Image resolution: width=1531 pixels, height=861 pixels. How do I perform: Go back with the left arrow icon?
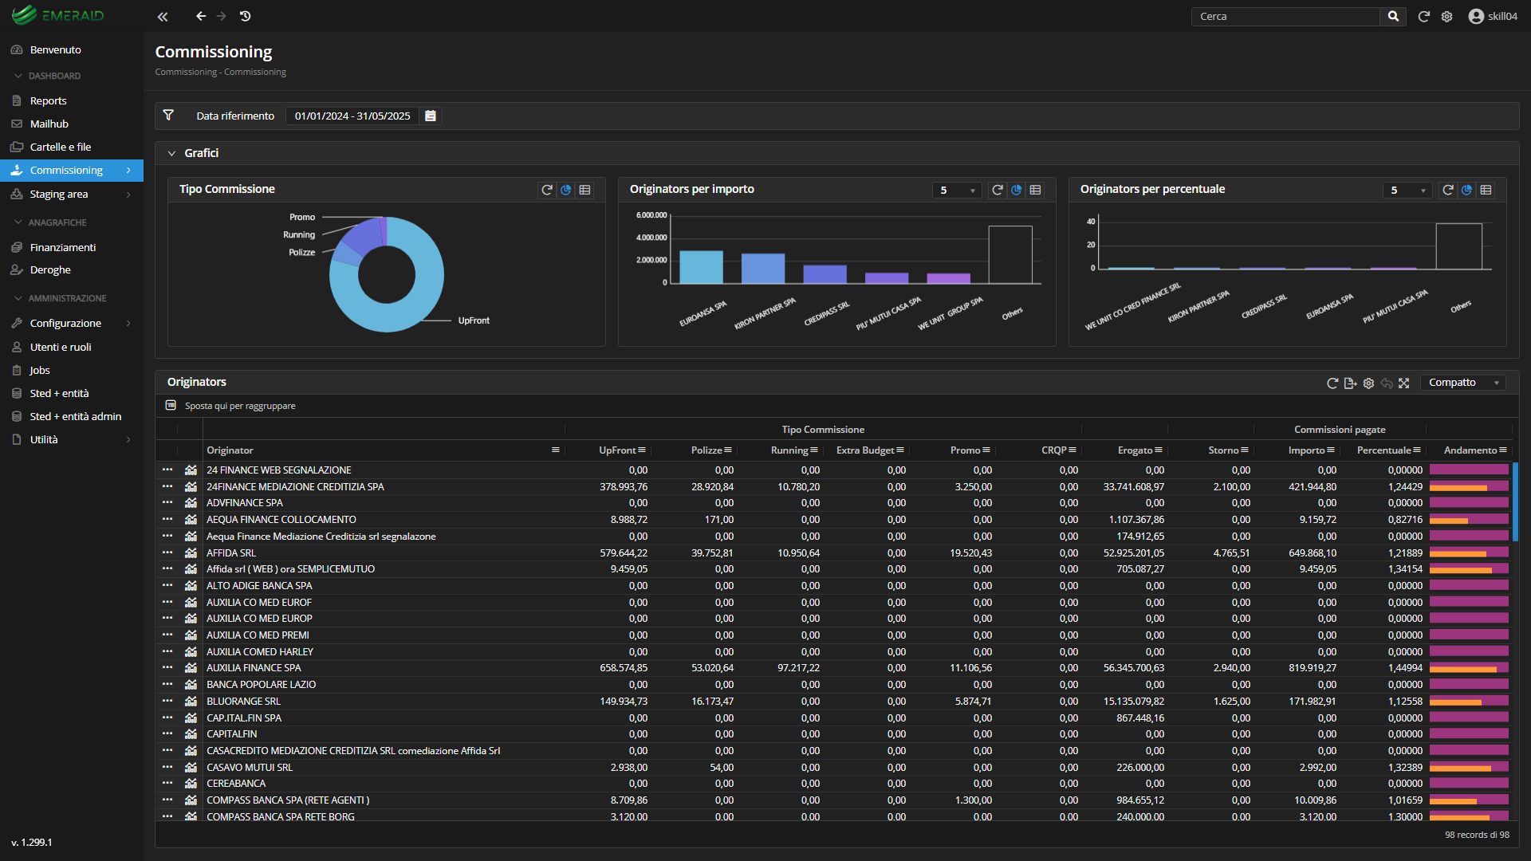(201, 16)
